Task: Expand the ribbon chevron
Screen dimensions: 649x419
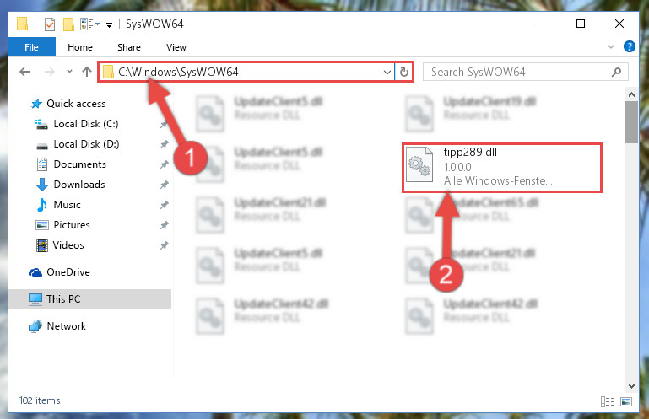Action: [x=610, y=46]
